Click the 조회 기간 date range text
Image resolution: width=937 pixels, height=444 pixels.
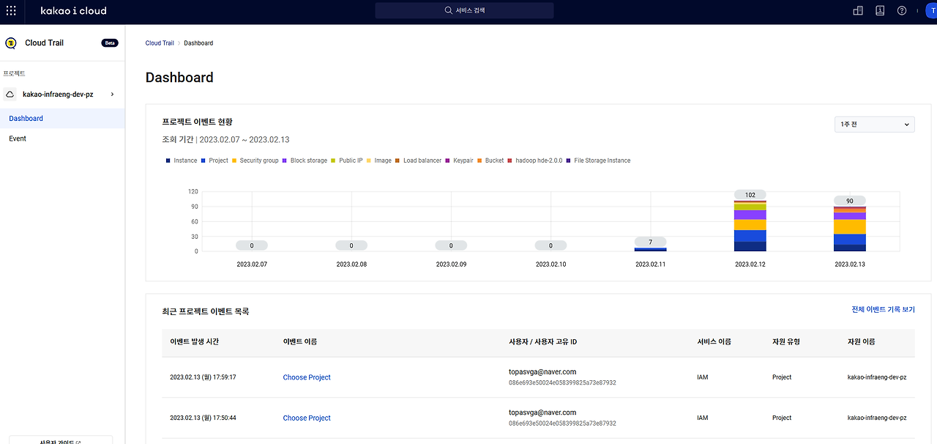point(225,139)
